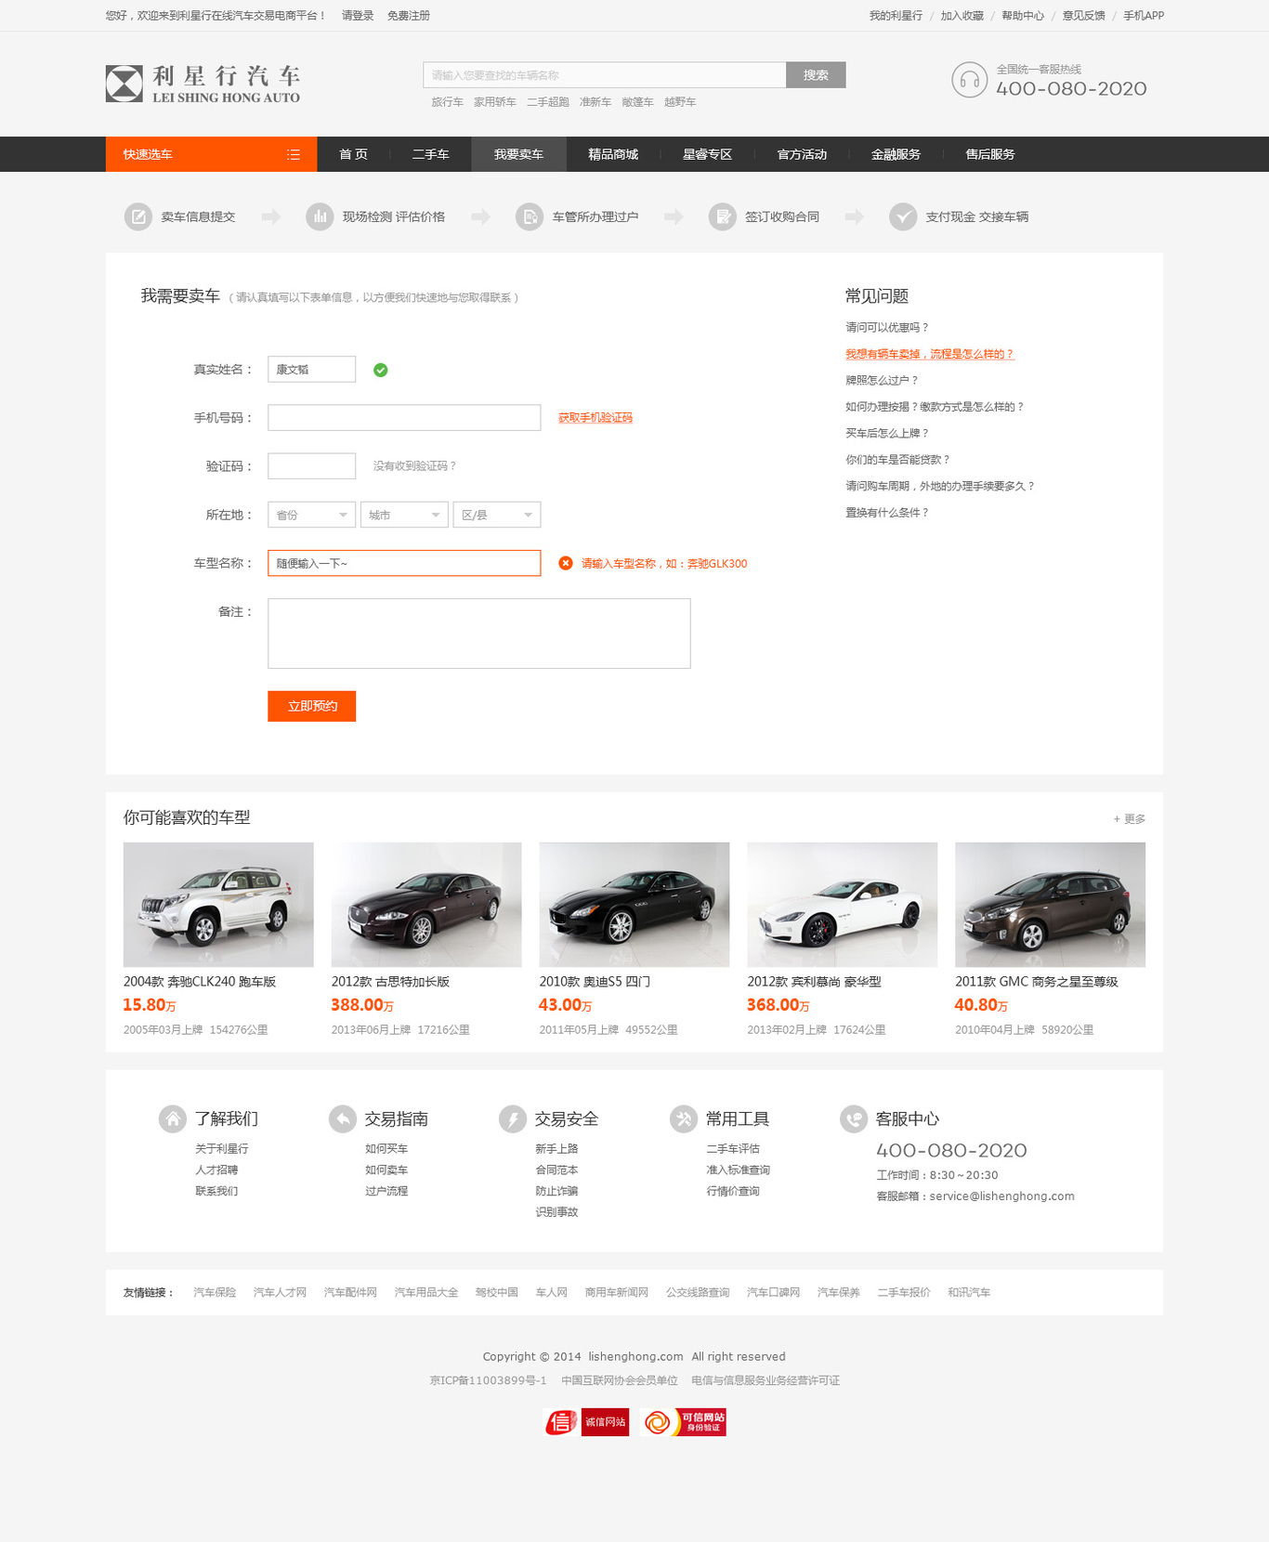Click the red error icon beside 车型名称
The width and height of the screenshot is (1269, 1542).
coord(565,563)
